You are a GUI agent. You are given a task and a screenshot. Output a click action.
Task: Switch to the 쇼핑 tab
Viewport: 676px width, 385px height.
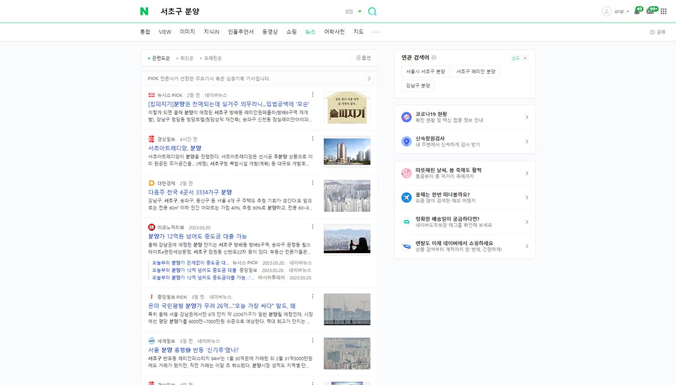[291, 32]
